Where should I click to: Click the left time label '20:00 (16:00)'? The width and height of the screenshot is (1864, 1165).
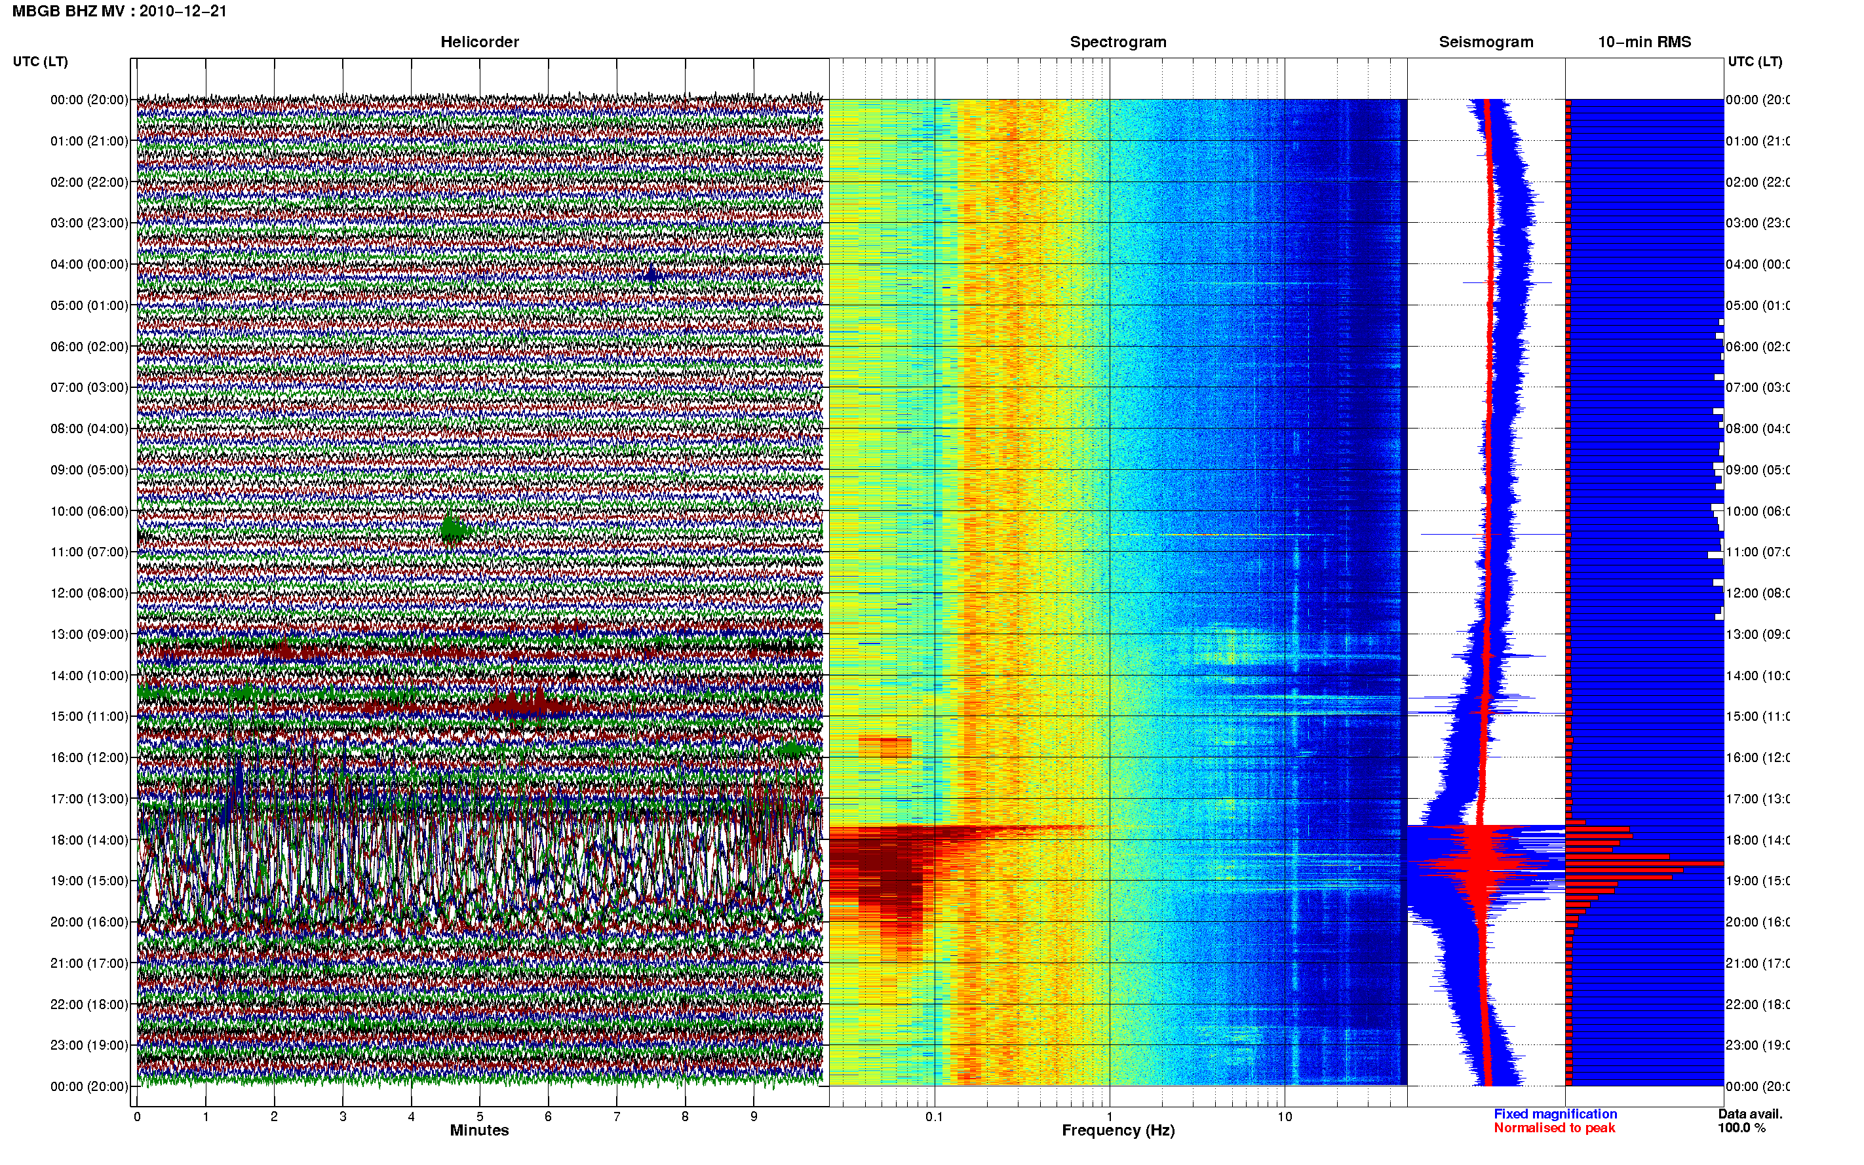pyautogui.click(x=89, y=921)
